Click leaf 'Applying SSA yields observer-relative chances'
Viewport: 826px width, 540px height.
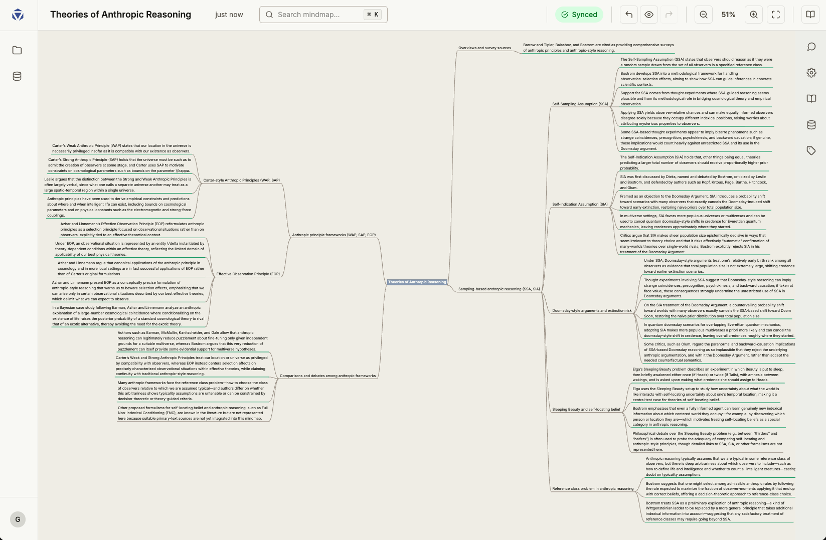[x=697, y=118]
